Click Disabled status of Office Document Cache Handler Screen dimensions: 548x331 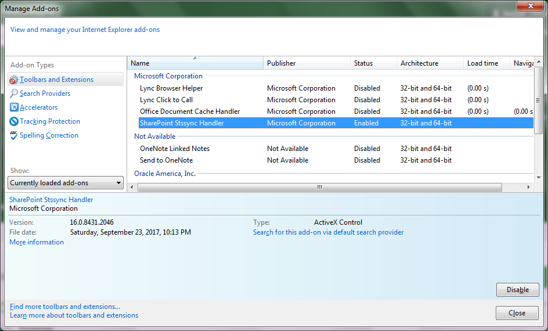(367, 111)
